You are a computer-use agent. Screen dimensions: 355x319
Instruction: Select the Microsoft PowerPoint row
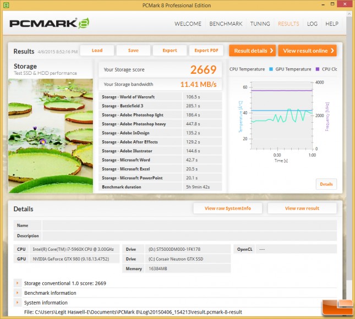click(160, 178)
